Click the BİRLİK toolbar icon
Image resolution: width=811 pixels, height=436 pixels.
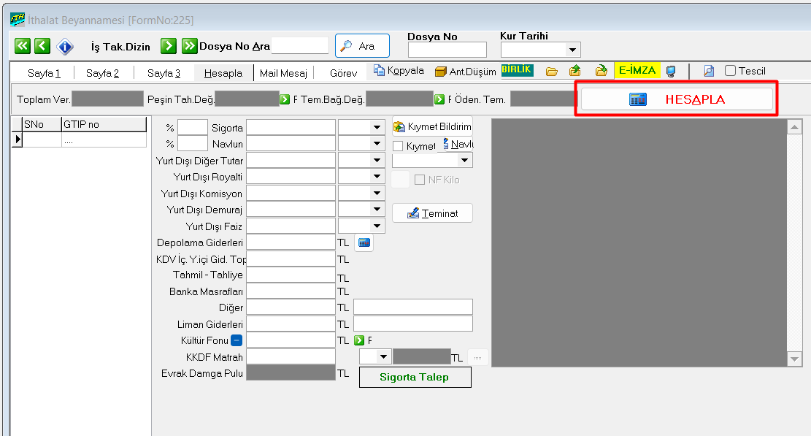[517, 70]
